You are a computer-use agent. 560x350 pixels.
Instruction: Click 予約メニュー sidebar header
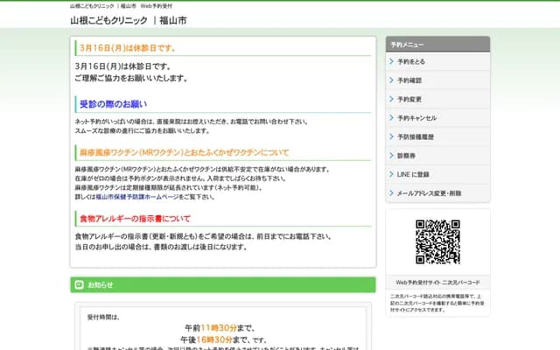[437, 45]
